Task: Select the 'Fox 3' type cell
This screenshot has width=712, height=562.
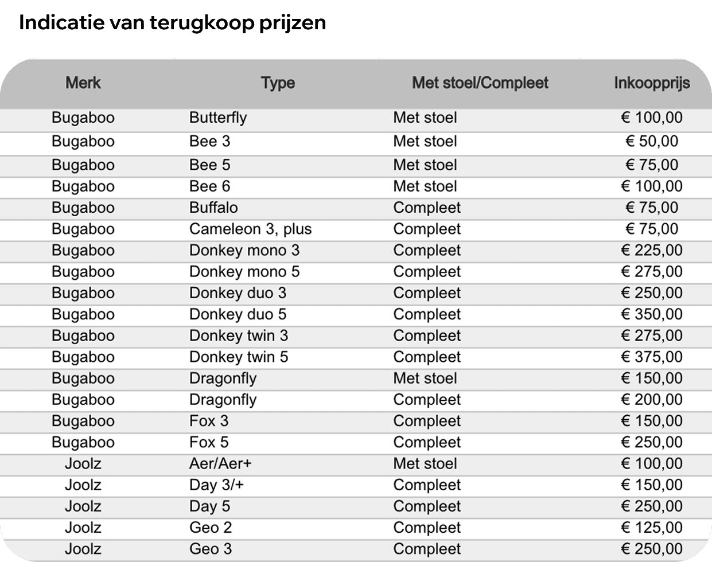Action: [x=209, y=421]
